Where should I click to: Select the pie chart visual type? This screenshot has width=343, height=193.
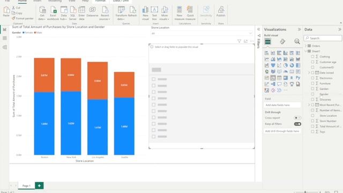(x=286, y=65)
